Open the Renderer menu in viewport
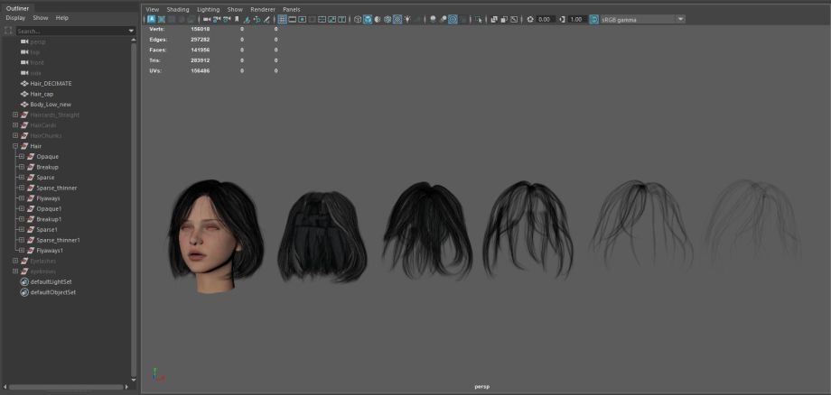Screen dimensions: 831x395 [x=261, y=9]
